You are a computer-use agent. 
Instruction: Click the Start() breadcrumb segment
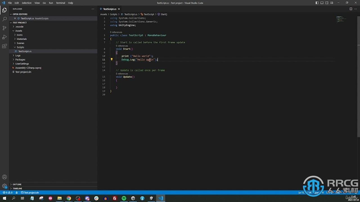[x=162, y=14]
